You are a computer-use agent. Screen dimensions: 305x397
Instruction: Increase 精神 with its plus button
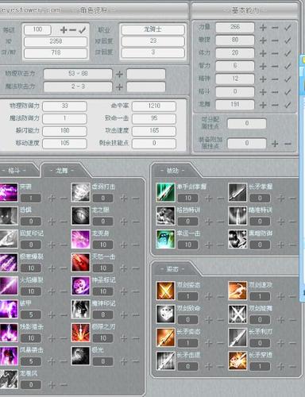(x=263, y=79)
